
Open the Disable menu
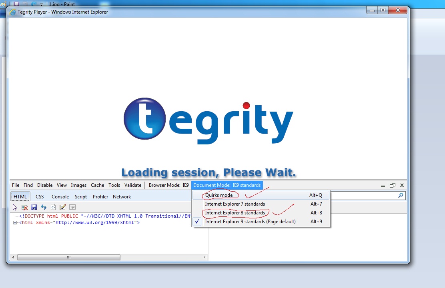[x=45, y=185]
